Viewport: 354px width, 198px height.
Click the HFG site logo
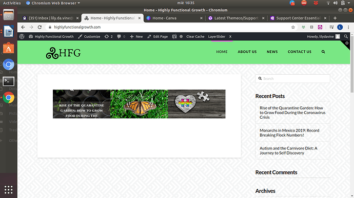[63, 53]
